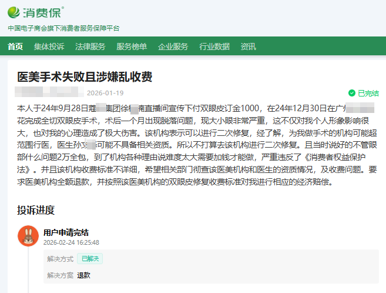386x293 pixels.
Task: Open the 行业数据 page
Action: click(214, 47)
